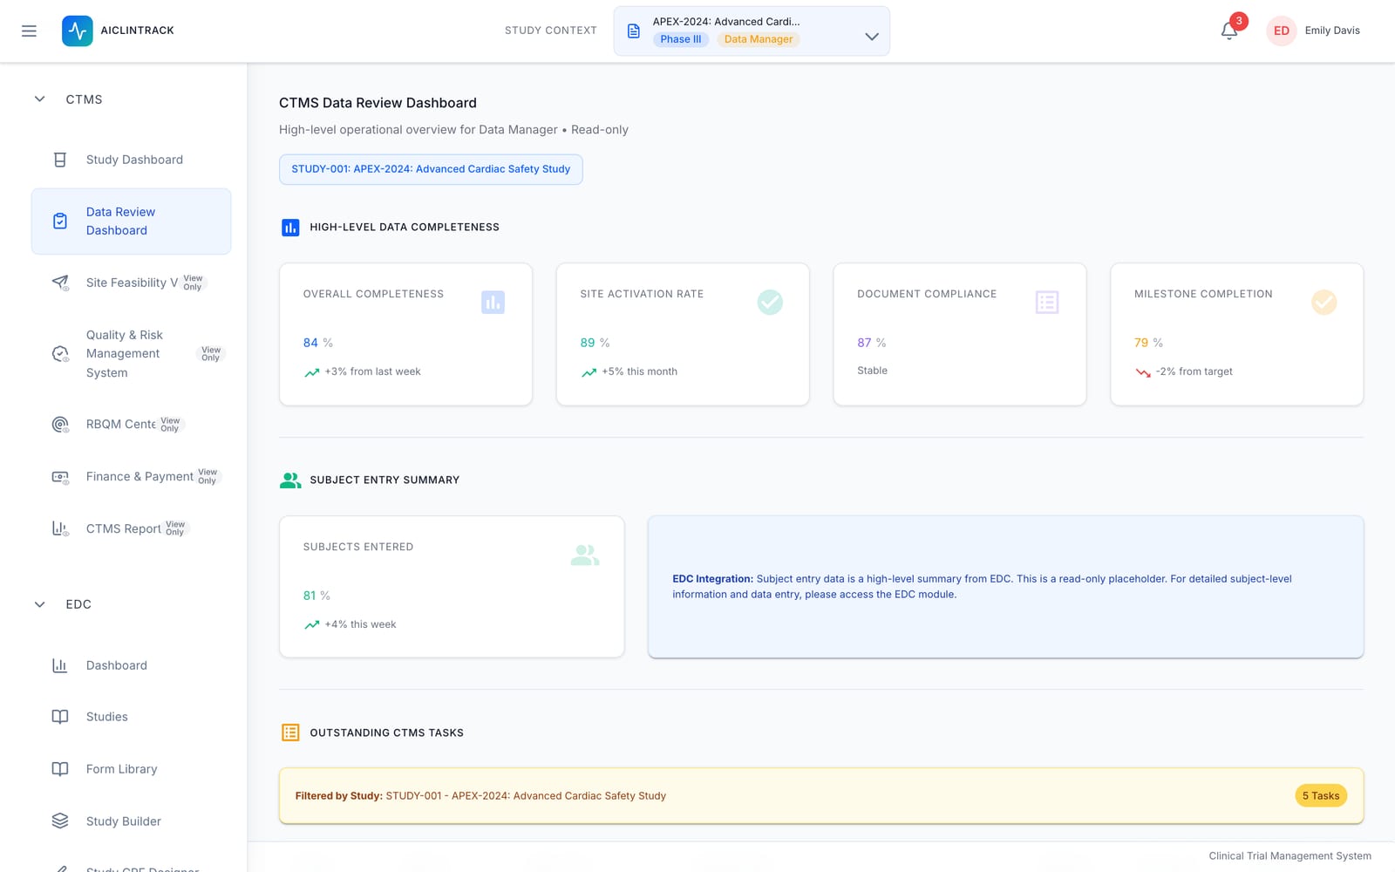Click the ED user avatar
The width and height of the screenshot is (1395, 872).
pyautogui.click(x=1281, y=31)
